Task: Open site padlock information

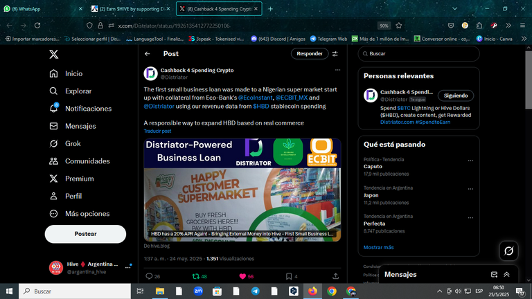Action: click(100, 26)
